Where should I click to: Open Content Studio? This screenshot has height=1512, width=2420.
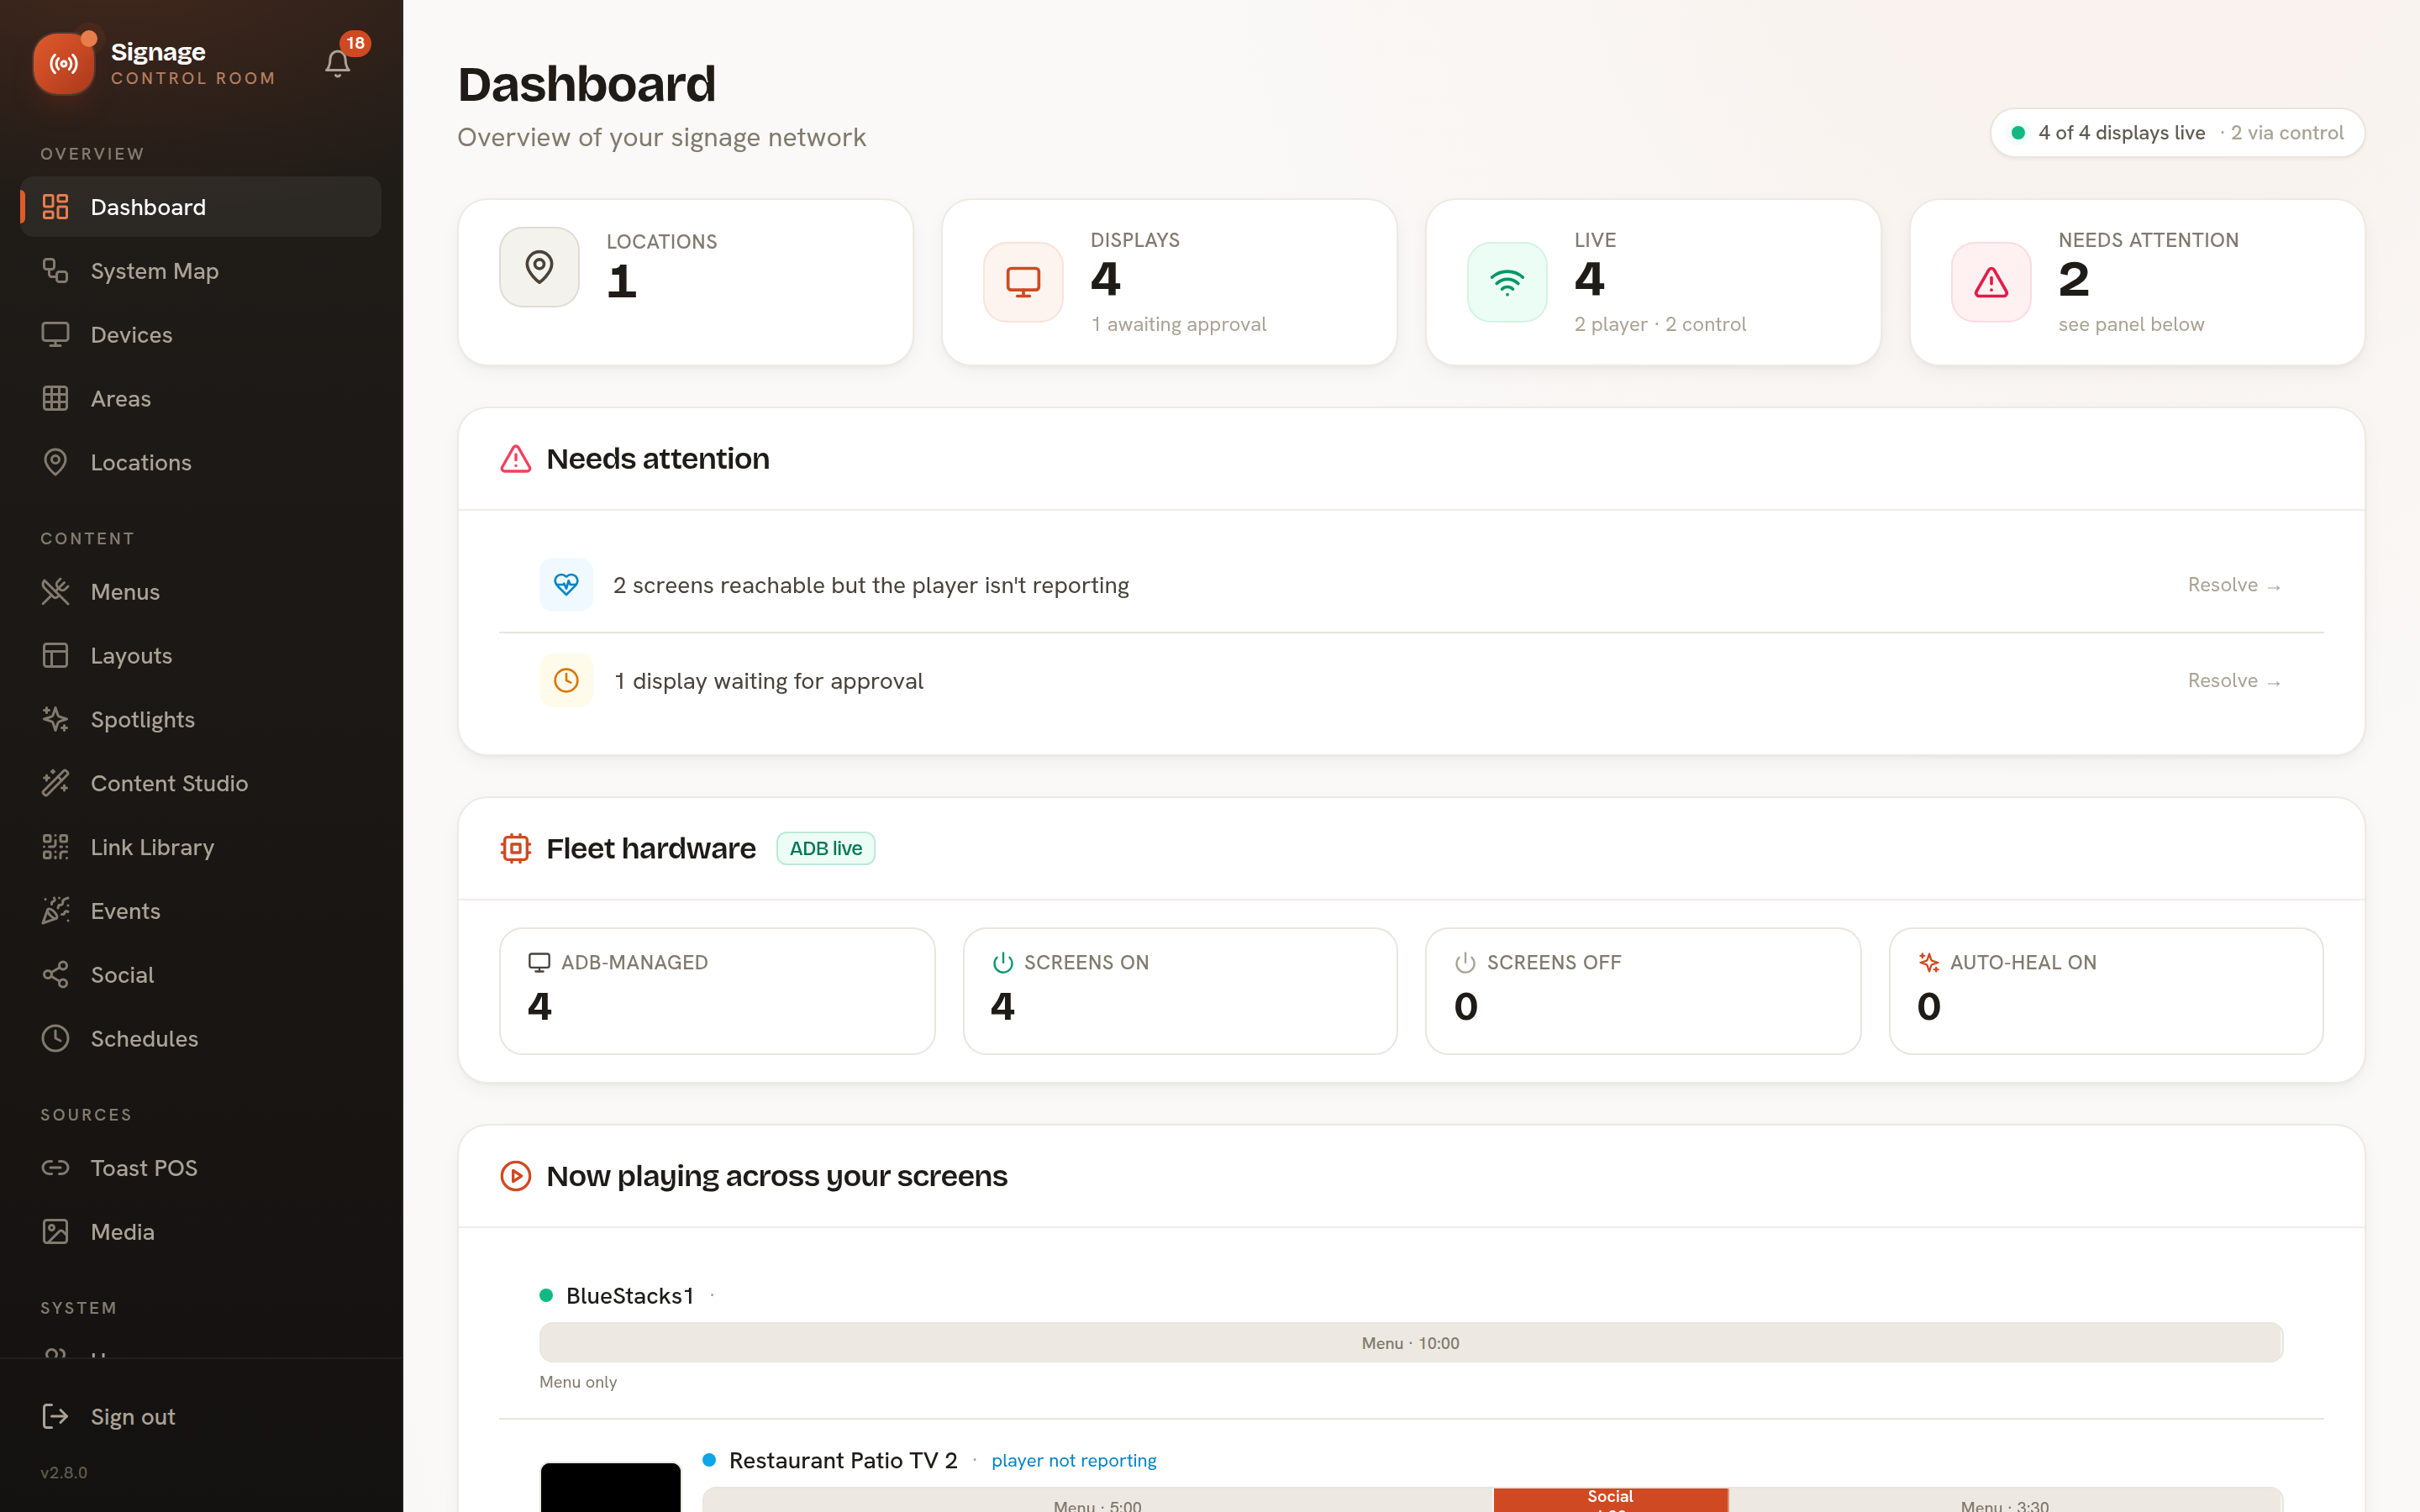[x=201, y=783]
